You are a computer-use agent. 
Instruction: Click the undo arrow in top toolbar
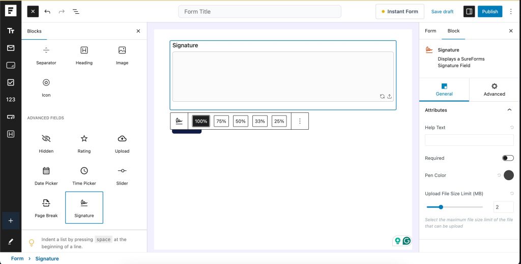47,11
